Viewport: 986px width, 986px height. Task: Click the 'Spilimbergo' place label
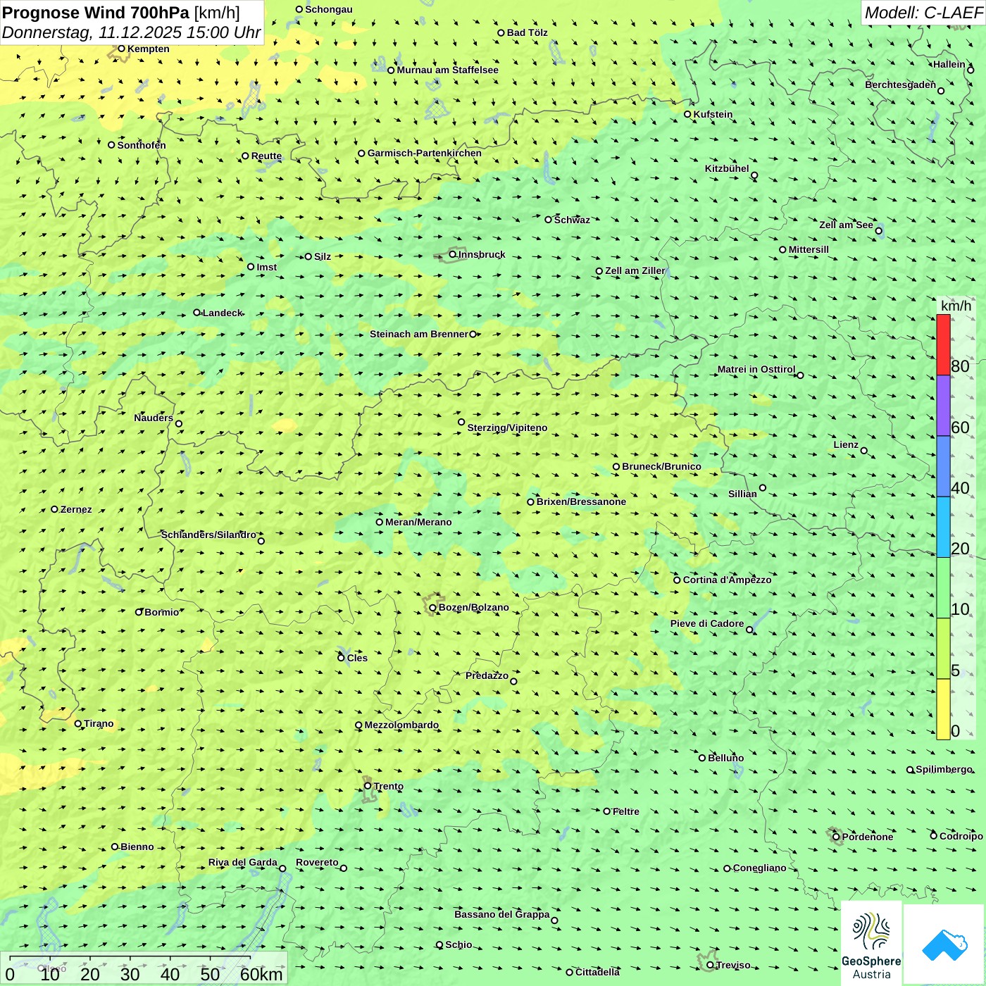click(944, 770)
